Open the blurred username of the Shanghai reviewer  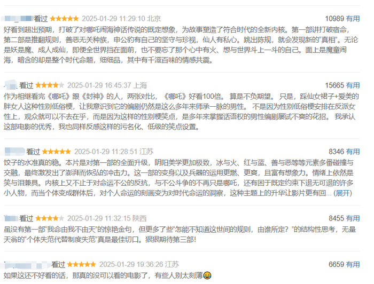[x=11, y=85]
